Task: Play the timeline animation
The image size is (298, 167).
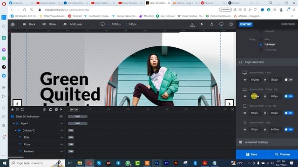Action: tap(61, 109)
